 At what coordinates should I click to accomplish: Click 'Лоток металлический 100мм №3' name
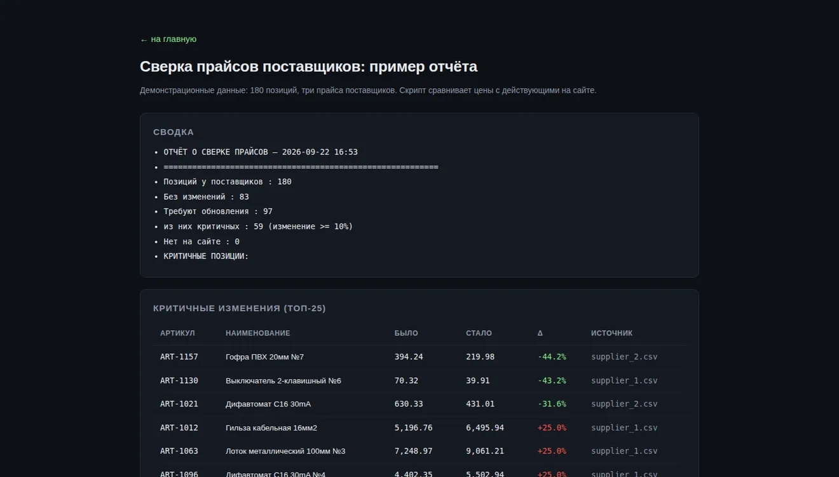pos(285,451)
